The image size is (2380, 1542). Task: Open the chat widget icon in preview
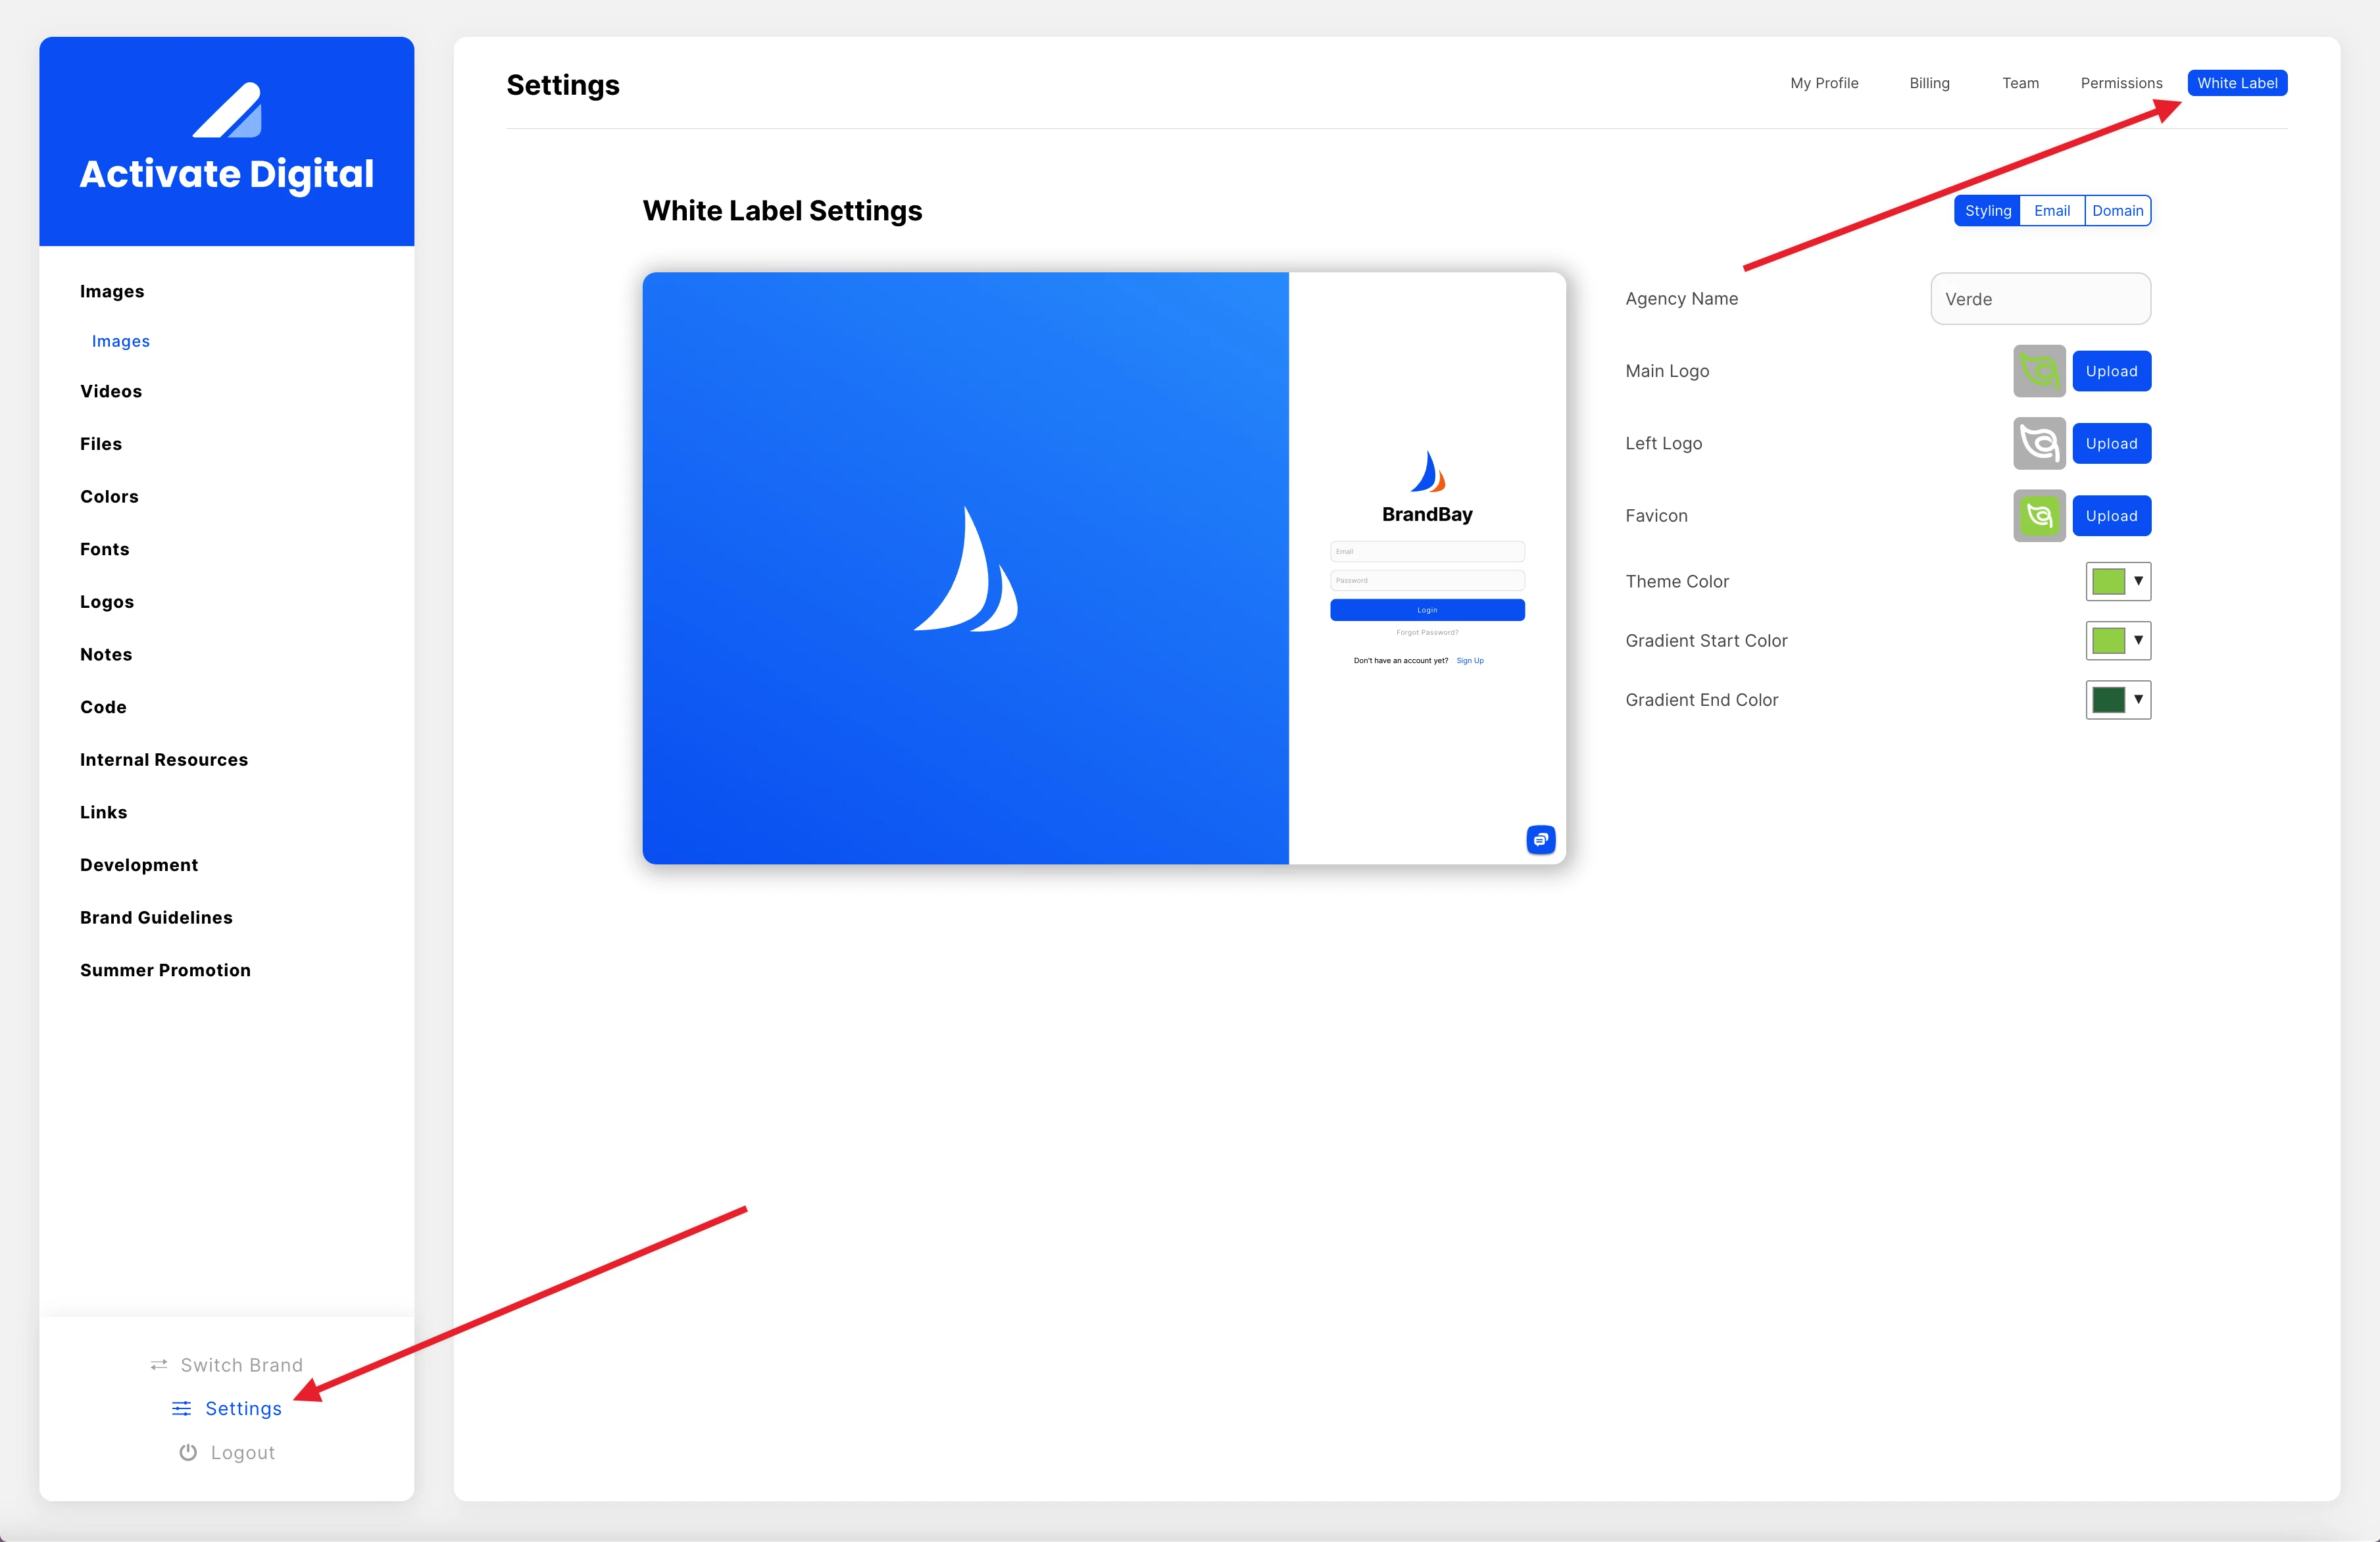(1540, 839)
